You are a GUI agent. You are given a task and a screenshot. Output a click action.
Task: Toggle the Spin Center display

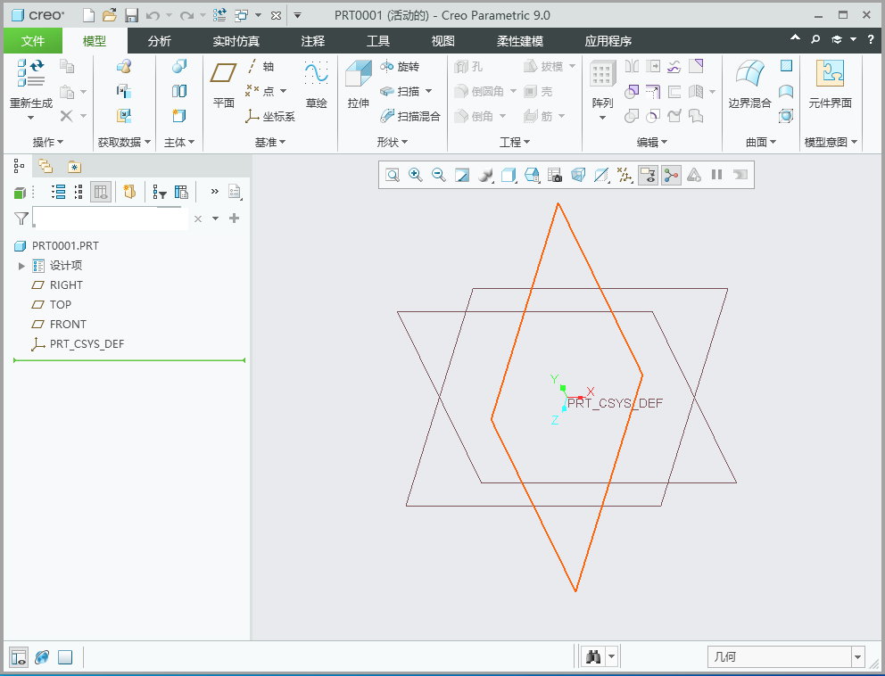671,175
